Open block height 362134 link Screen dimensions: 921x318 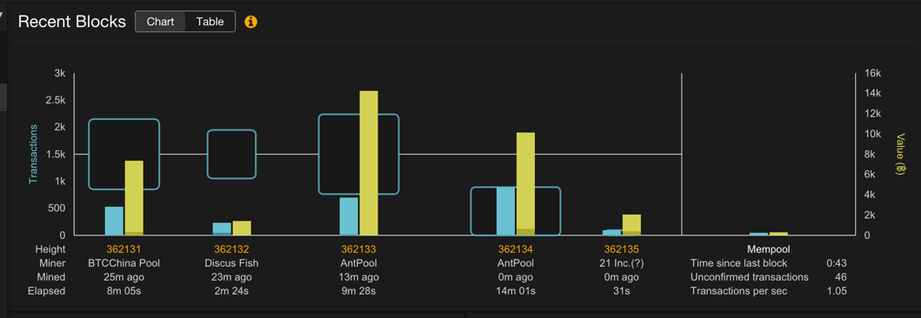click(x=516, y=248)
